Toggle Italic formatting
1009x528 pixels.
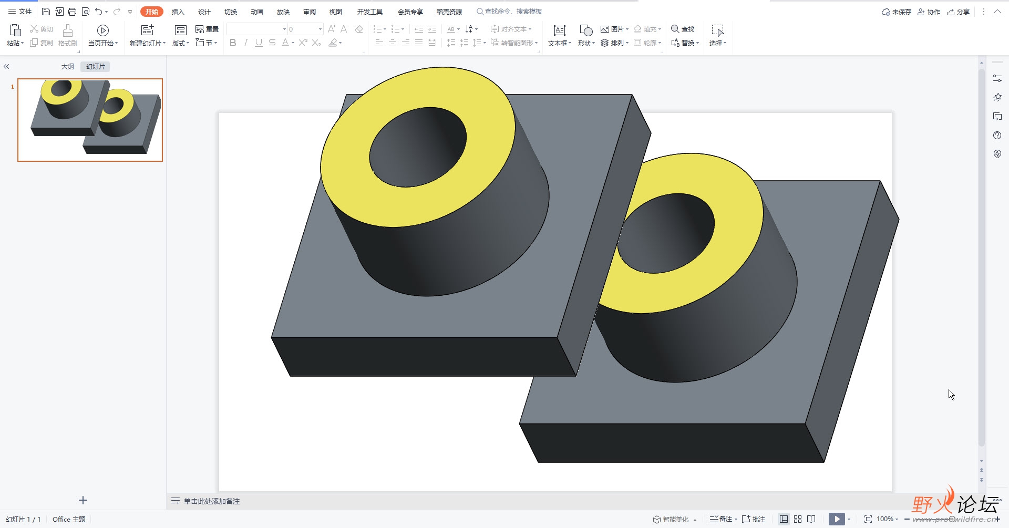[245, 43]
